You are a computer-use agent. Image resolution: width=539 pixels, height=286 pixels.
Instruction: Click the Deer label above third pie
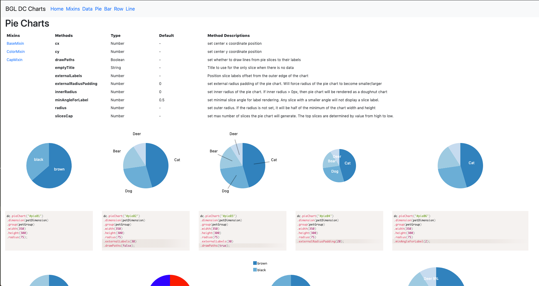click(234, 134)
